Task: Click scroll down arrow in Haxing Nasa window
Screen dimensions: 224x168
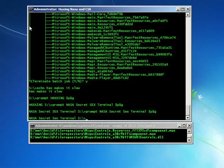Action: 188,118
